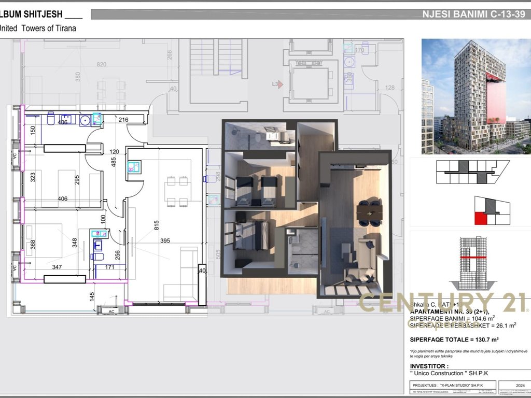Click the cyan shaft symbol near the 171 dimension
The height and width of the screenshot is (398, 531).
(98, 234)
